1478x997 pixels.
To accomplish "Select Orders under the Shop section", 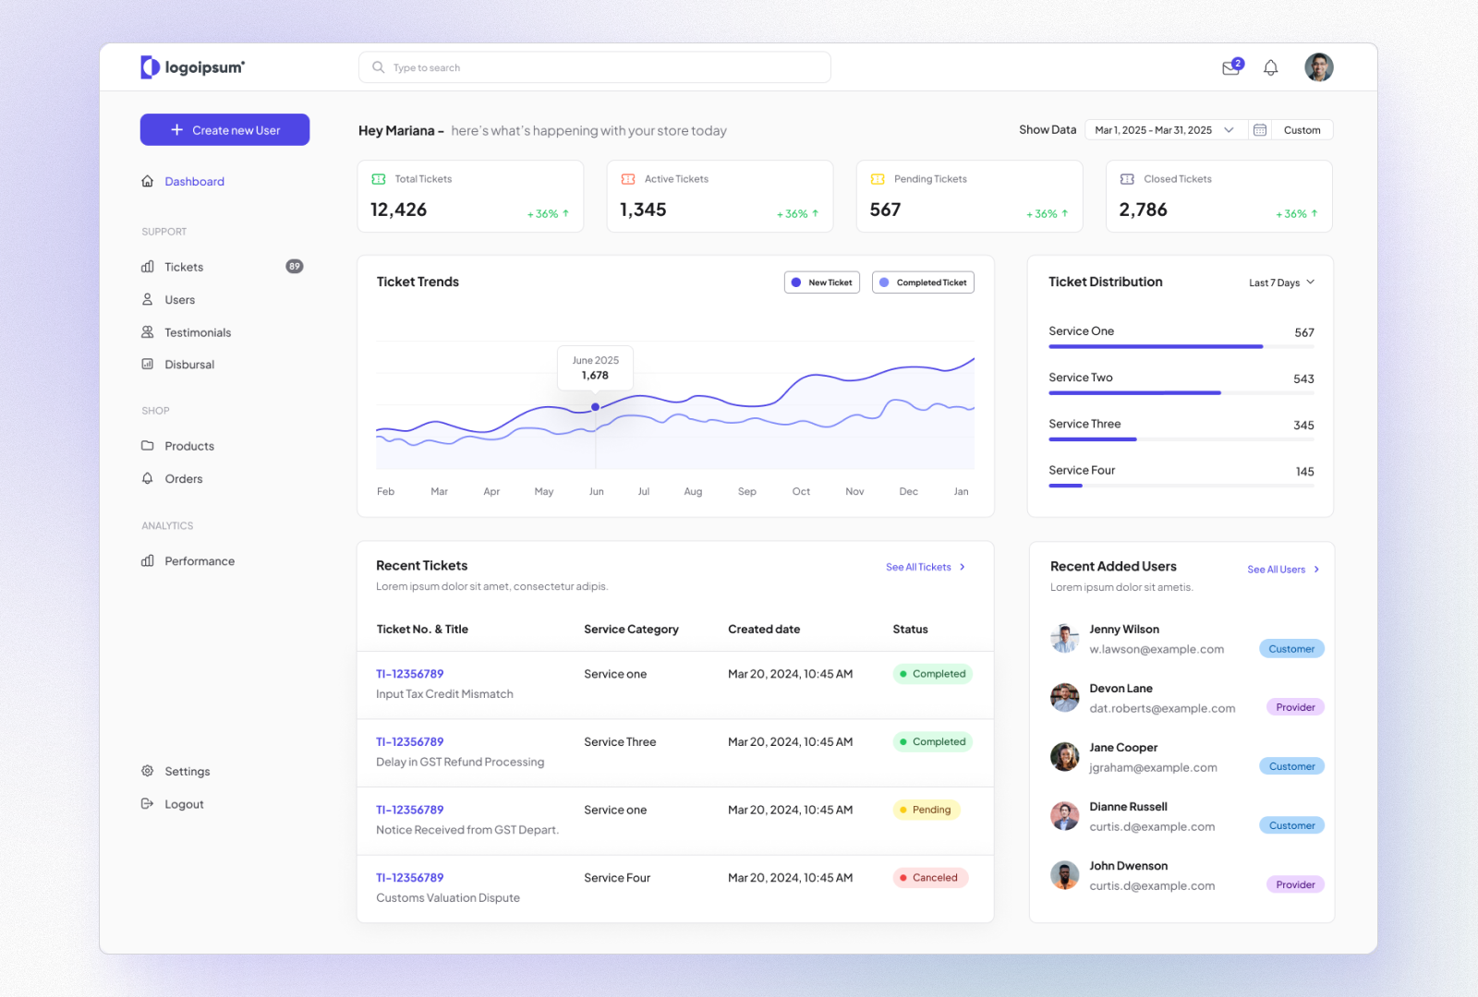I will click(184, 478).
